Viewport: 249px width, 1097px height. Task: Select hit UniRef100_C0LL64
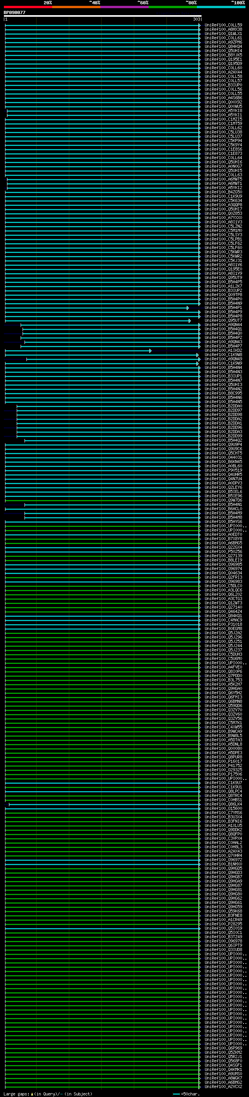223,158
